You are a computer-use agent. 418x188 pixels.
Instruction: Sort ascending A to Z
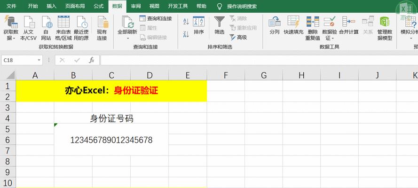tap(186, 22)
